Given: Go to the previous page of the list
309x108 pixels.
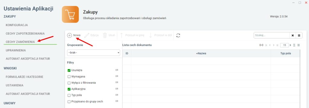Looking at the screenshot, I should click(x=270, y=45).
